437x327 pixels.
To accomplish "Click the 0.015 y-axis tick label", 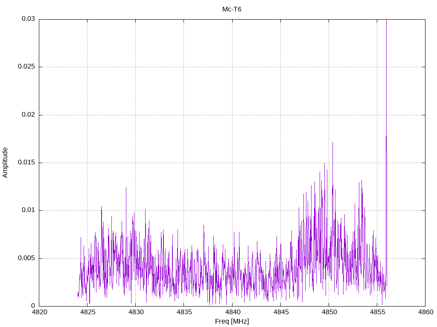I will click(x=26, y=163).
